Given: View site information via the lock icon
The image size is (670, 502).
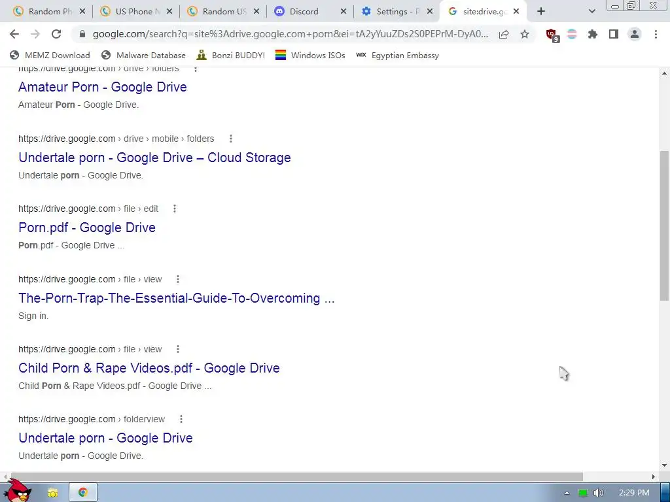Looking at the screenshot, I should pyautogui.click(x=82, y=34).
